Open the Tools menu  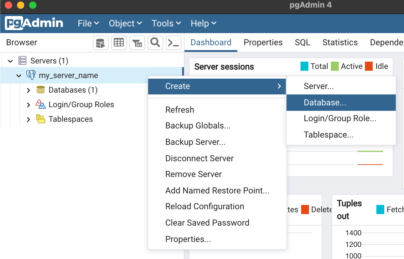[166, 23]
